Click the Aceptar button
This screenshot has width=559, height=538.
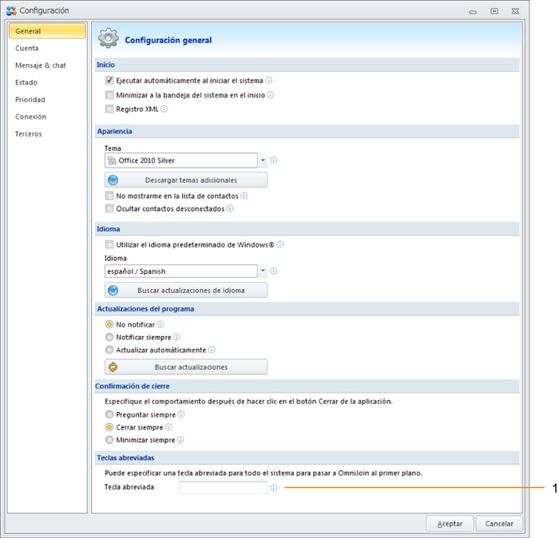click(x=450, y=524)
